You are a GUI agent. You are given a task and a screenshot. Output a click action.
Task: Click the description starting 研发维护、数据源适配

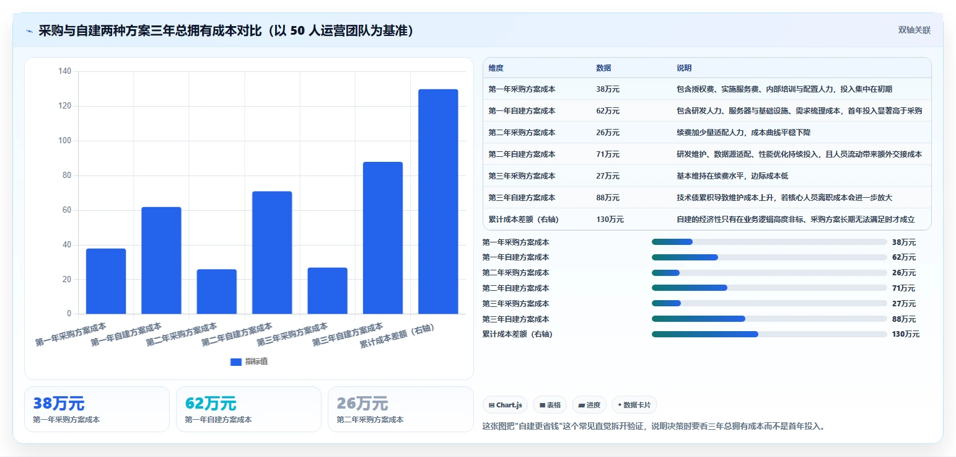(x=799, y=154)
